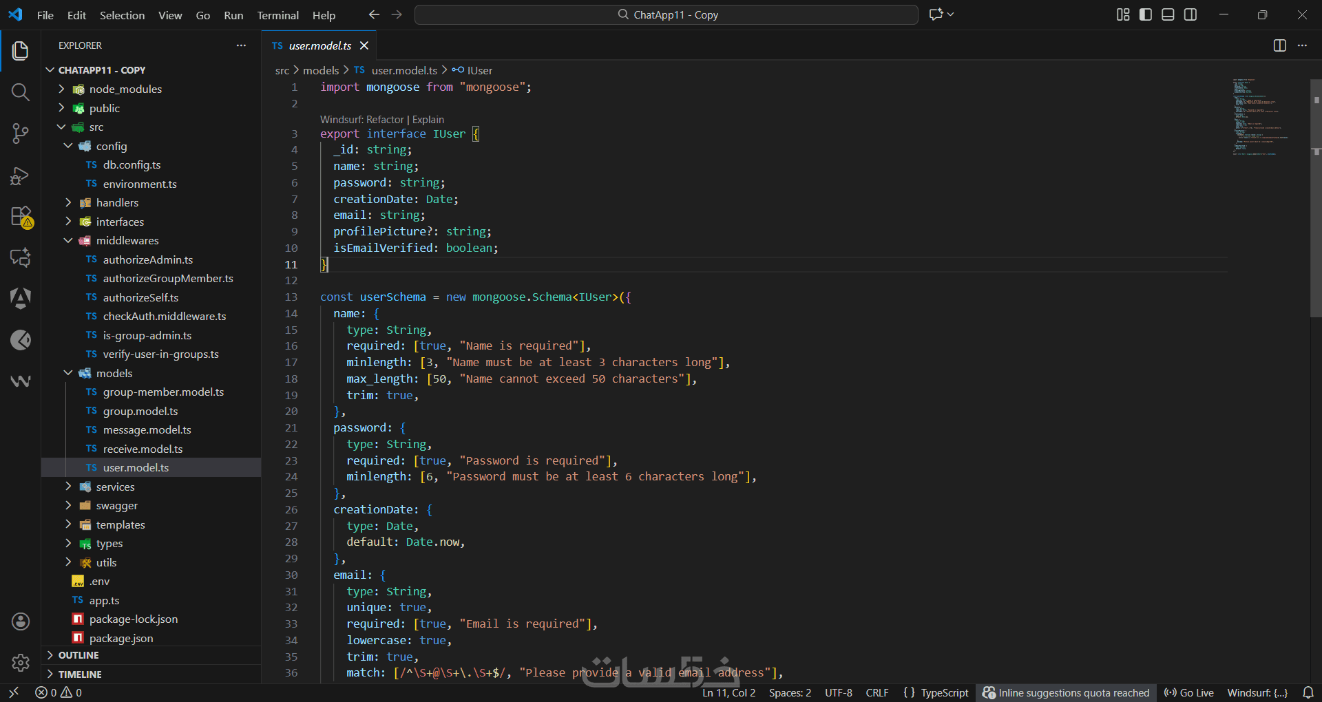This screenshot has width=1322, height=702.
Task: Open the Terminal menu
Action: 277,15
